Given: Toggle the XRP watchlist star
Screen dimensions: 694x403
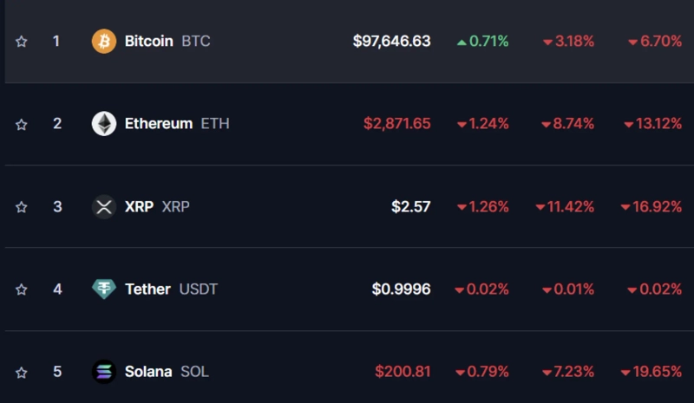Looking at the screenshot, I should coord(22,207).
